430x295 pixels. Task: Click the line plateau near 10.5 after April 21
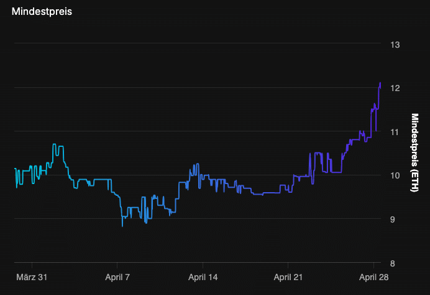point(318,153)
